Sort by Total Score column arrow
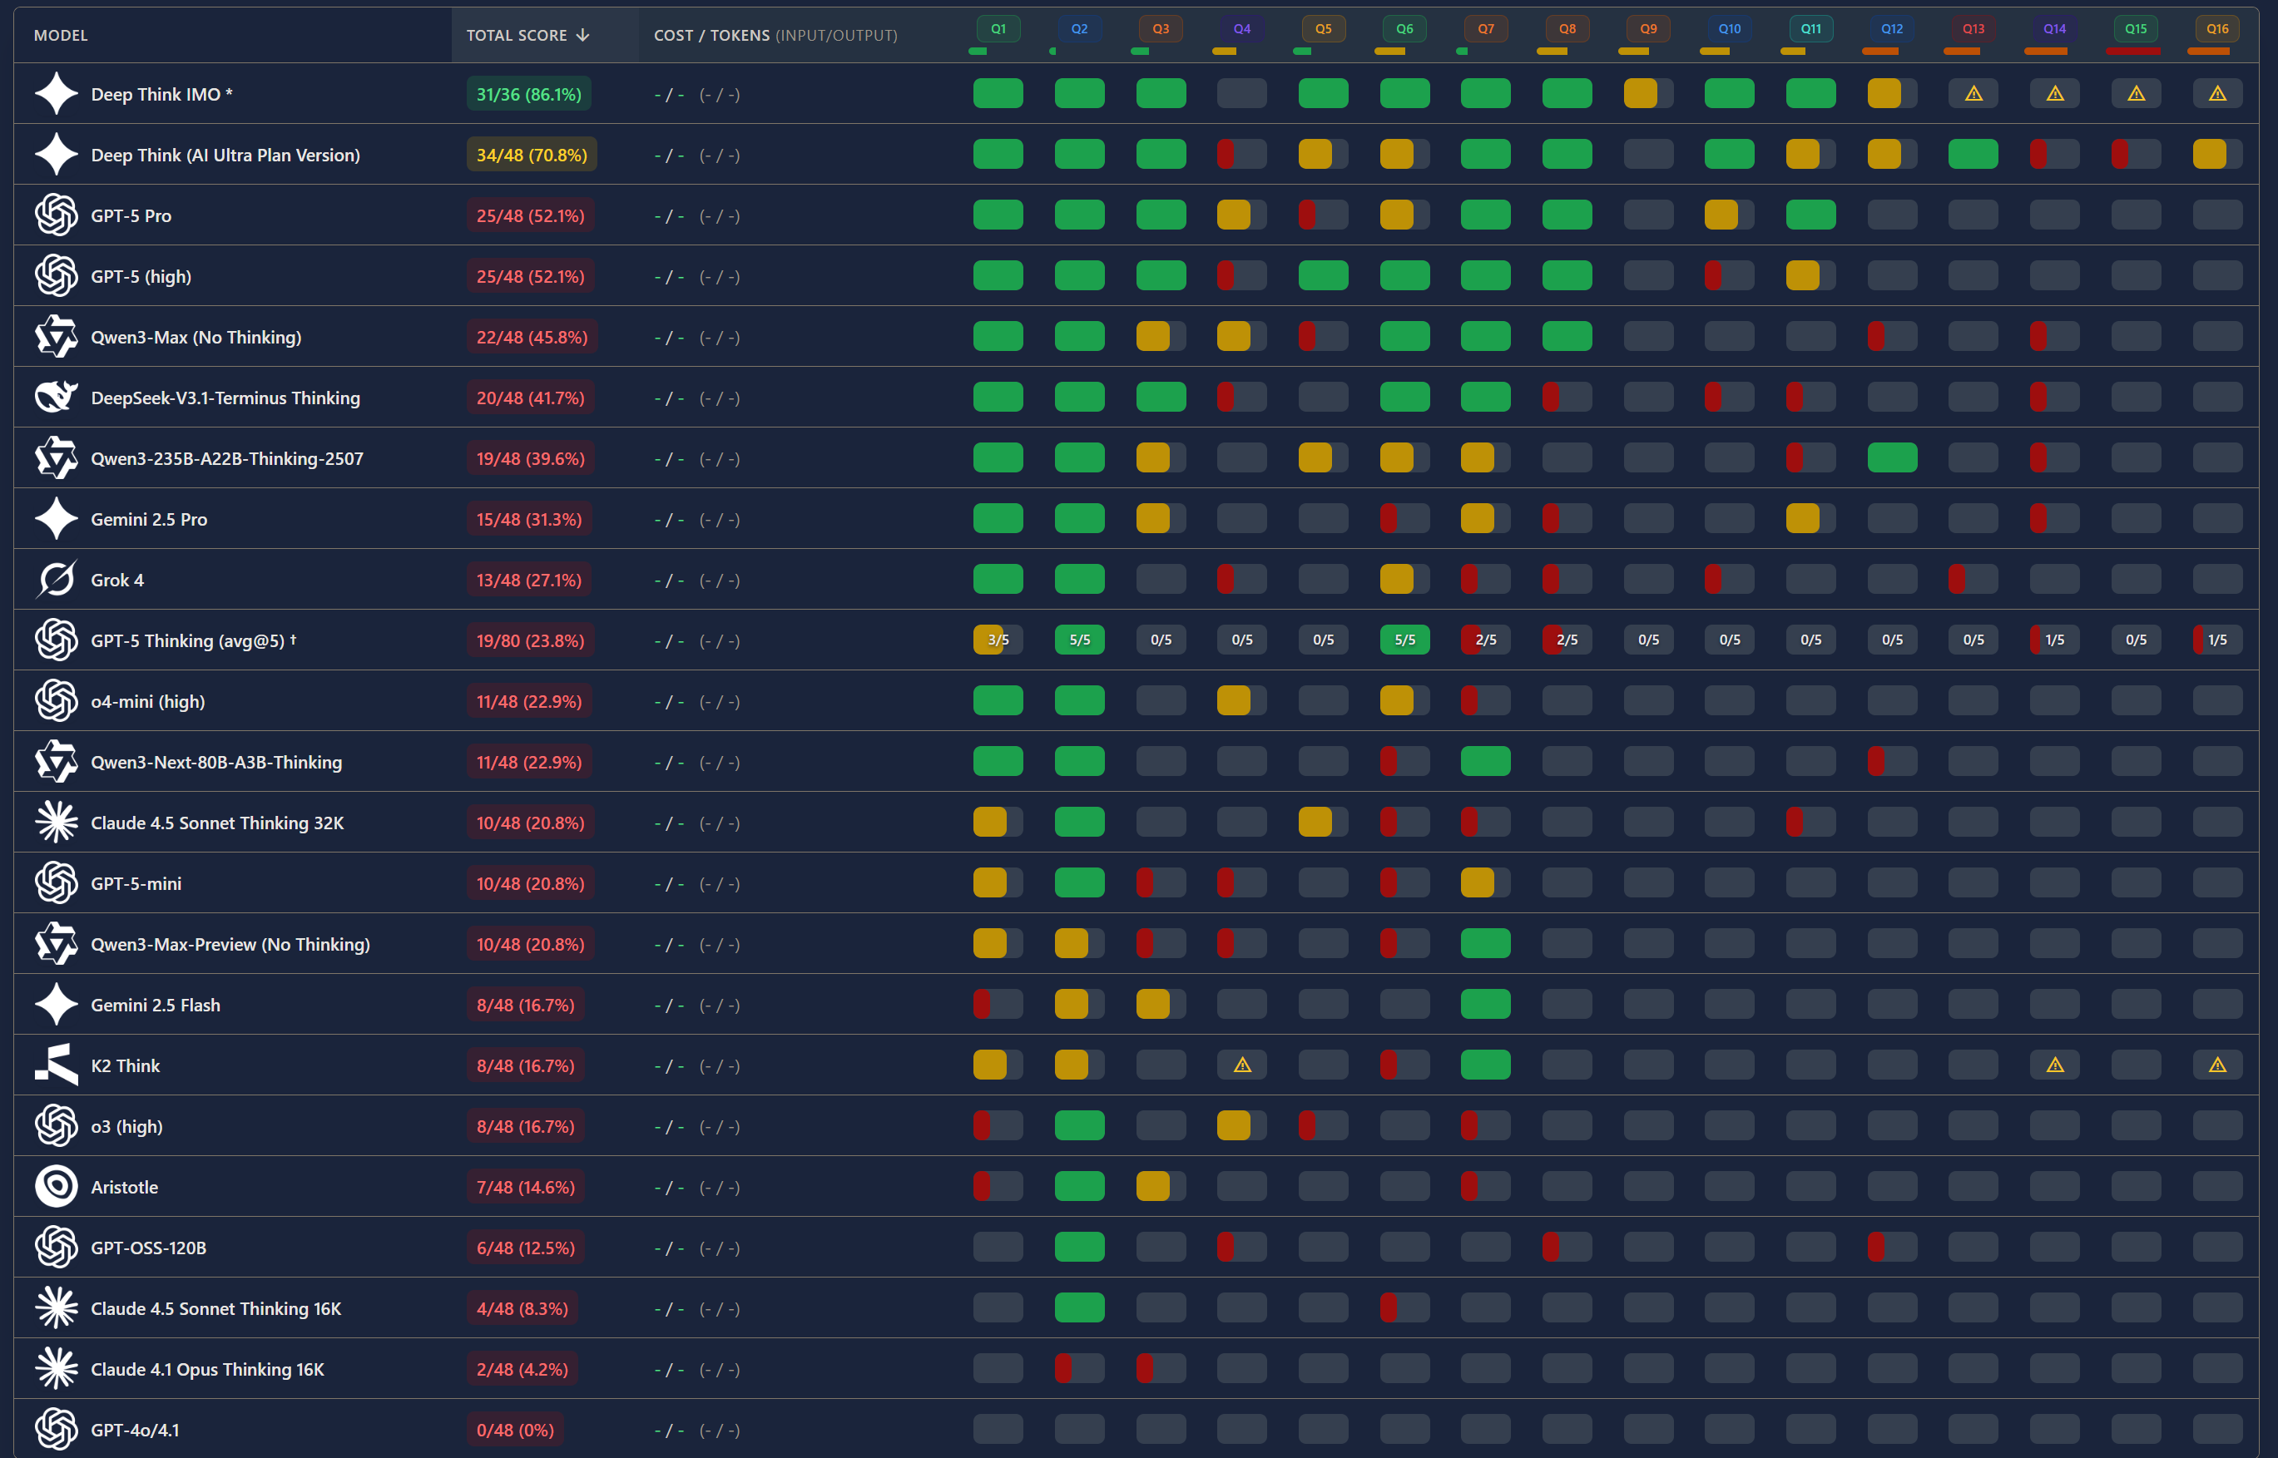Image resolution: width=2278 pixels, height=1458 pixels. pyautogui.click(x=583, y=35)
